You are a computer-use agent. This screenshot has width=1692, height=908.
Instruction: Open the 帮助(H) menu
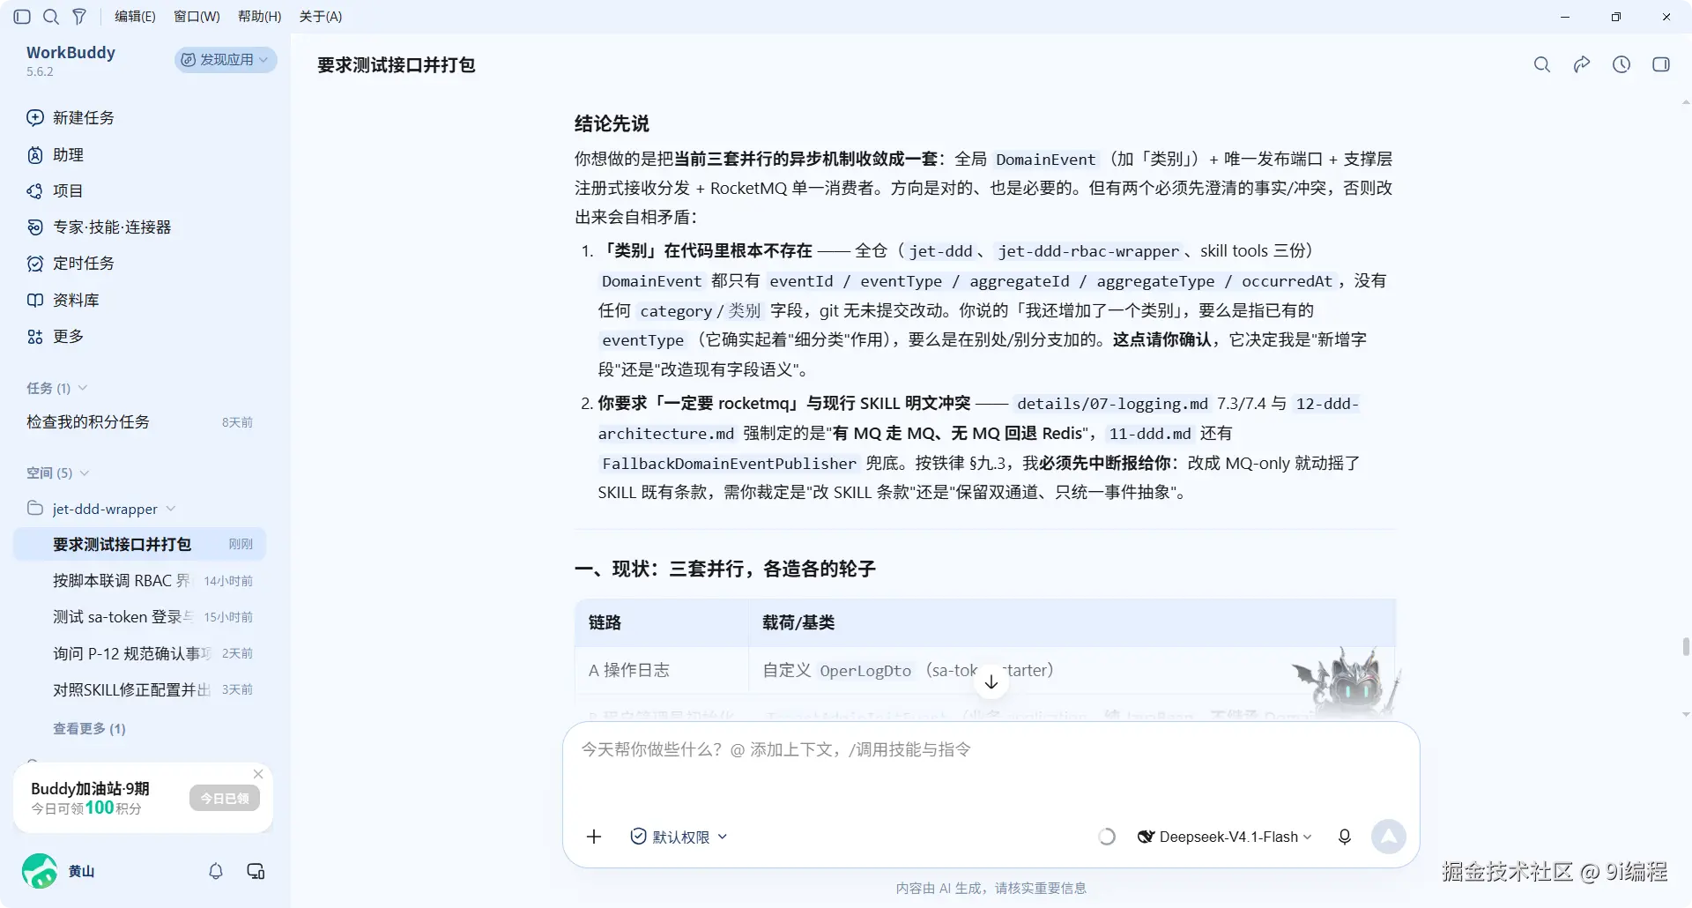[x=260, y=17]
